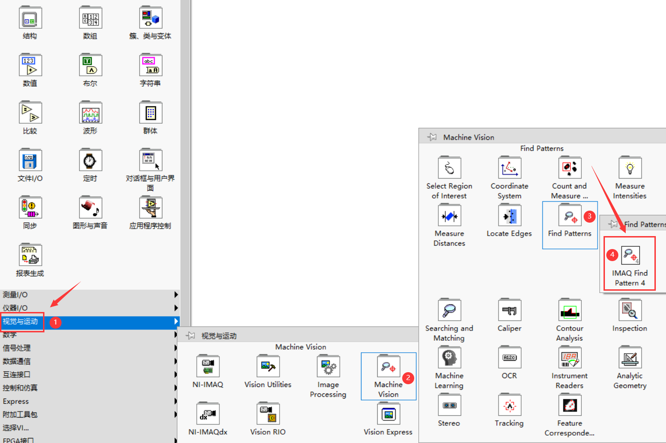Open the Find Patterns subpalette icon
This screenshot has width=666, height=443.
click(570, 216)
